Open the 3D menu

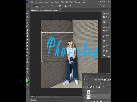(67, 2)
